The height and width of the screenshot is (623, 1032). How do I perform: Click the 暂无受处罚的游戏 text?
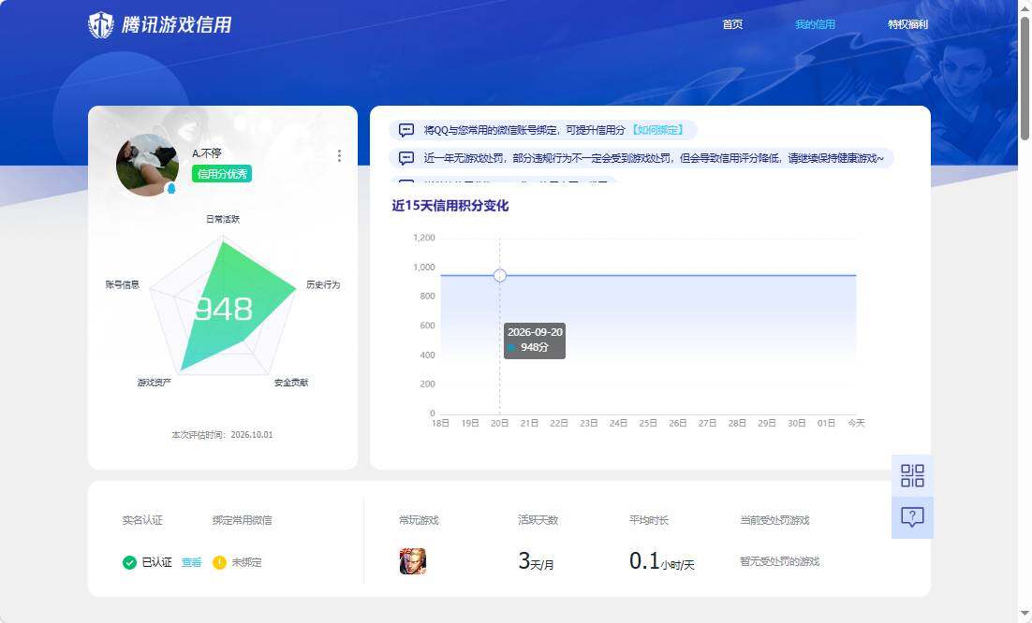(x=779, y=561)
